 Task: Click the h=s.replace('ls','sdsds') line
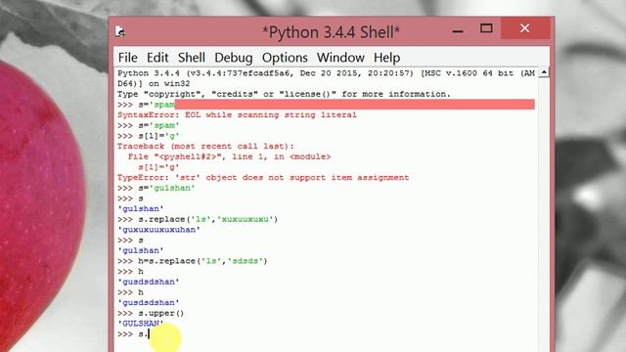[193, 261]
